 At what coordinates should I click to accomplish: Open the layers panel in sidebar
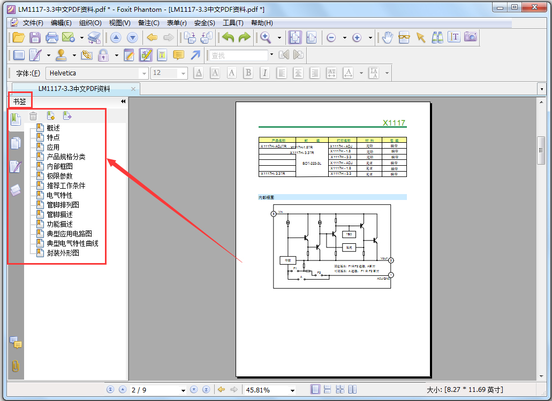click(x=16, y=190)
